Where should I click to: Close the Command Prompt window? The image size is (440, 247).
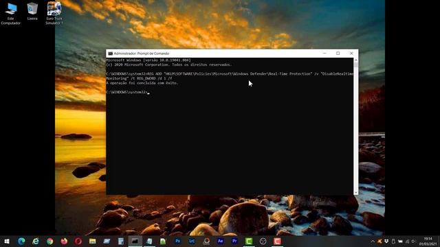tap(351, 54)
